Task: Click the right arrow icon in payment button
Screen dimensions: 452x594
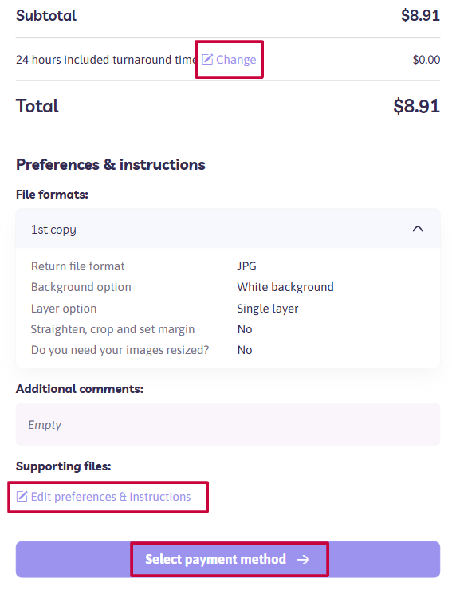Action: 303,560
